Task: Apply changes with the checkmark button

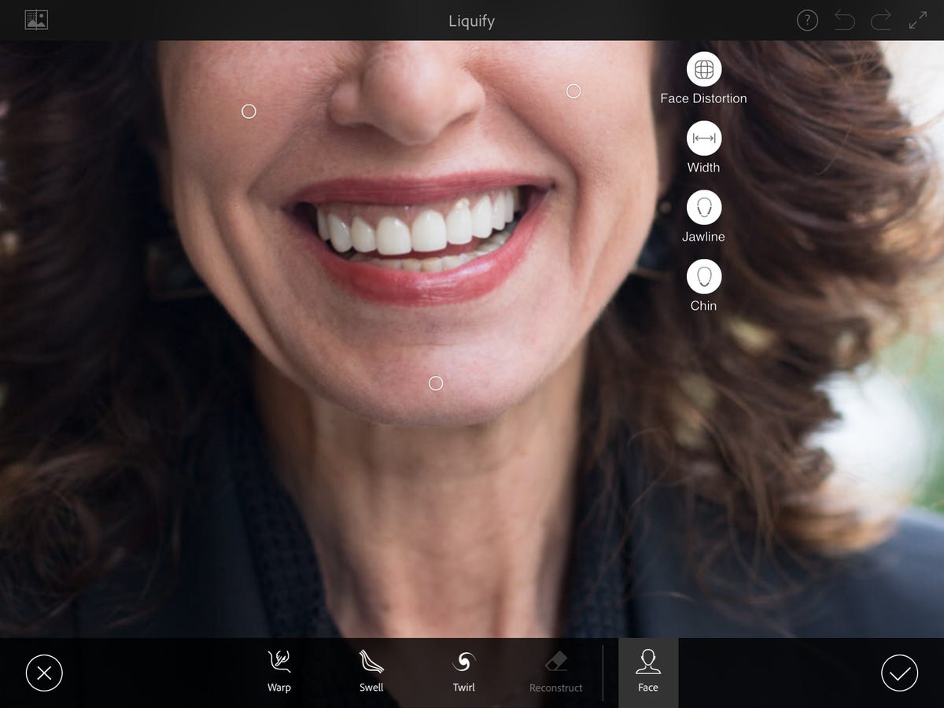Action: click(899, 673)
